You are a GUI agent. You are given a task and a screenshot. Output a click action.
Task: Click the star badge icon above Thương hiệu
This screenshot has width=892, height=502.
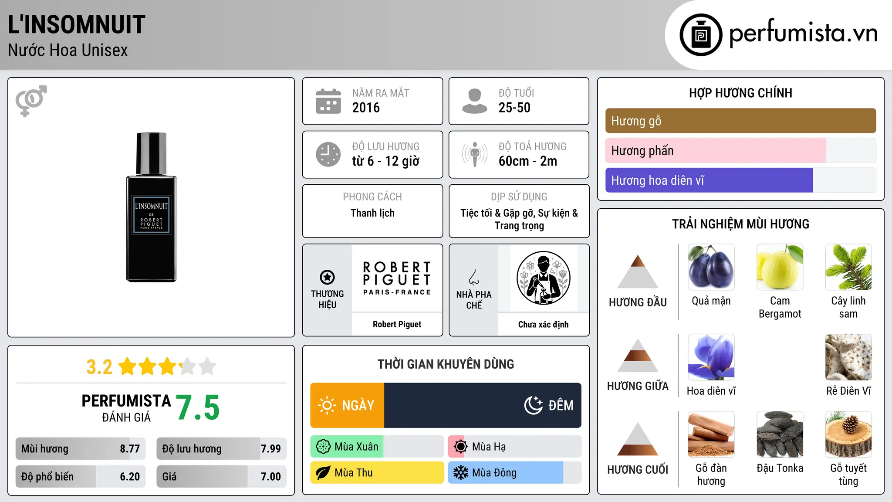[x=327, y=277]
